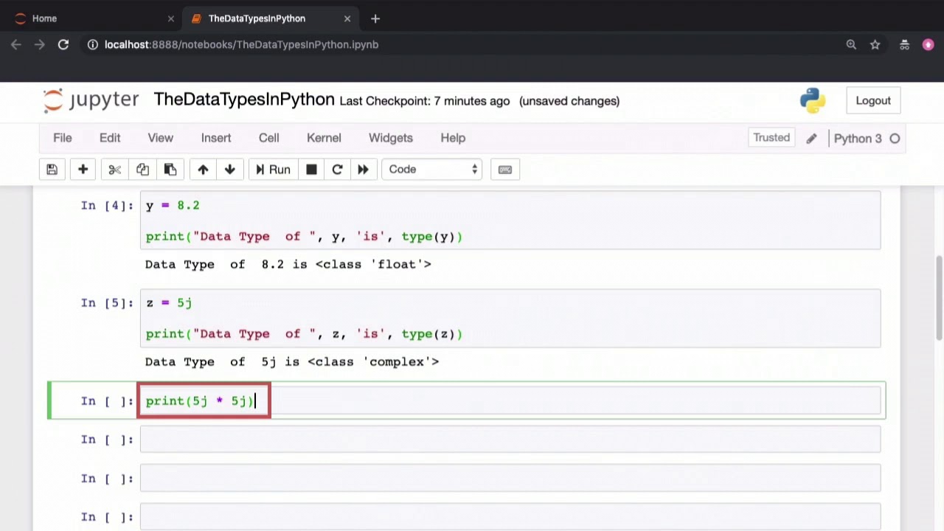The image size is (944, 531).
Task: Click output text "5j is <class 'complex'>"
Action: [350, 361]
